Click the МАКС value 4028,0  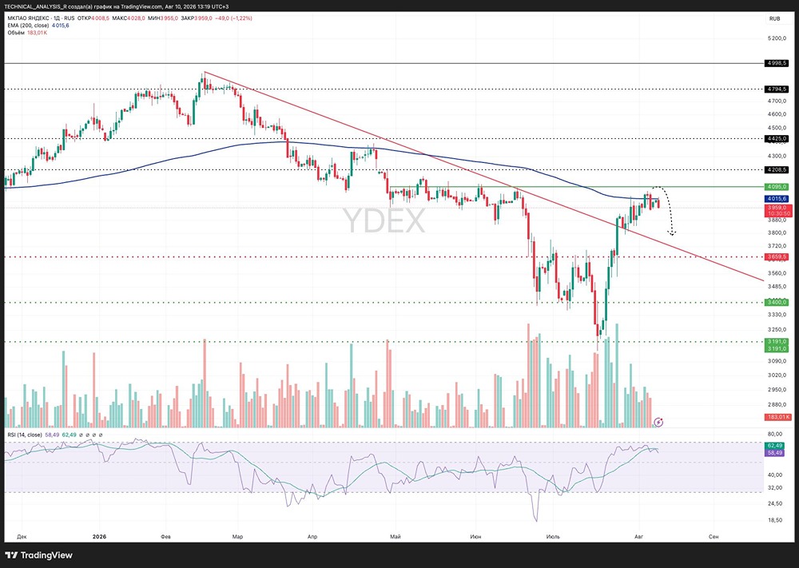click(136, 18)
